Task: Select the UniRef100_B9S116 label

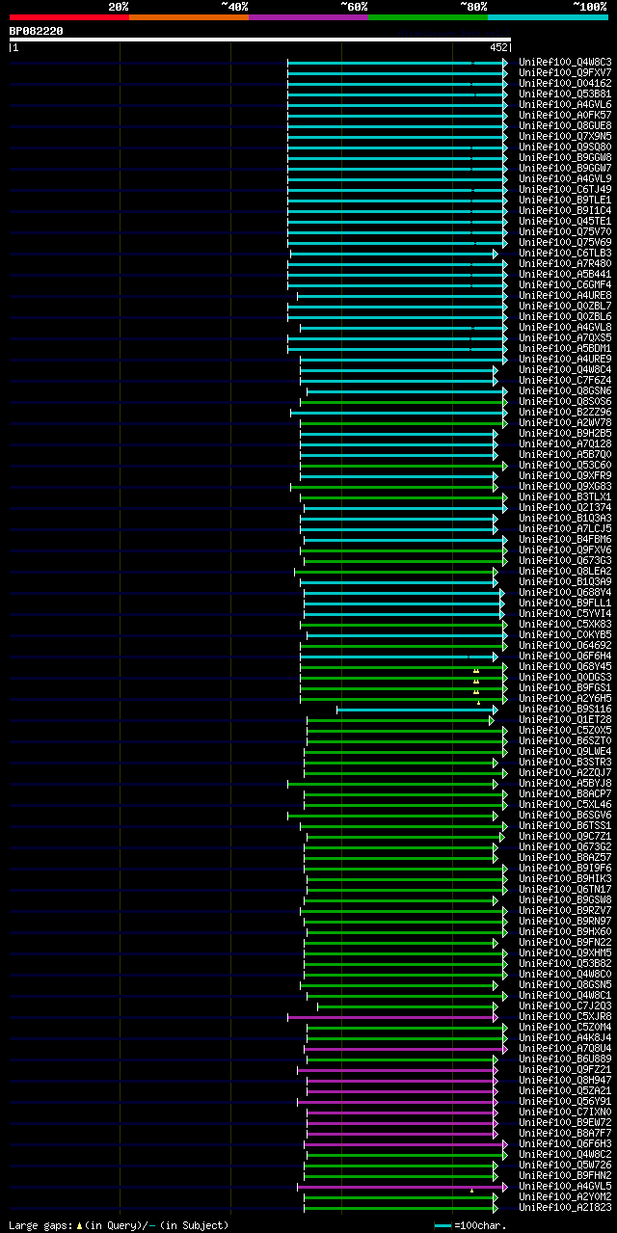Action: [565, 710]
